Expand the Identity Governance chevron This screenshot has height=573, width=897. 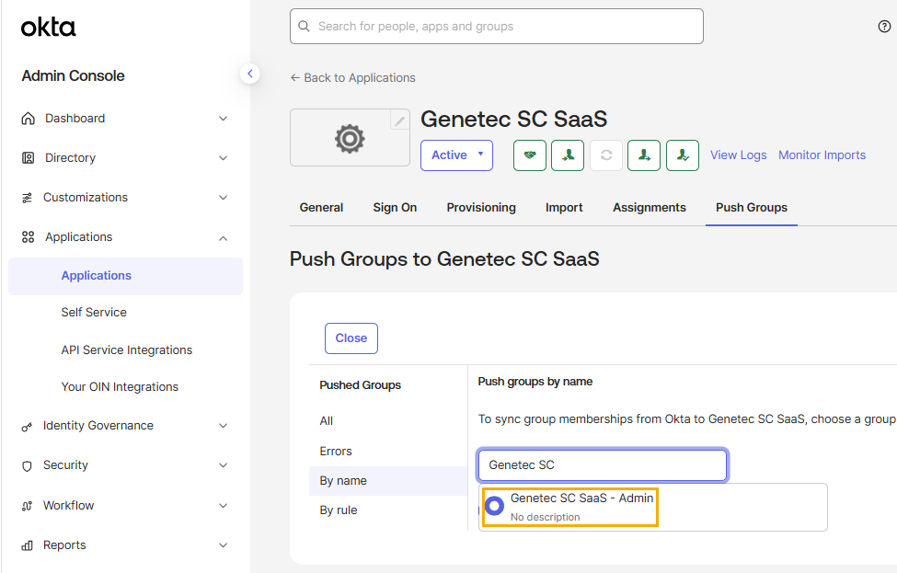pos(224,426)
